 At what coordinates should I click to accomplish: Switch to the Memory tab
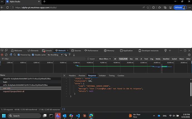tap(109, 51)
